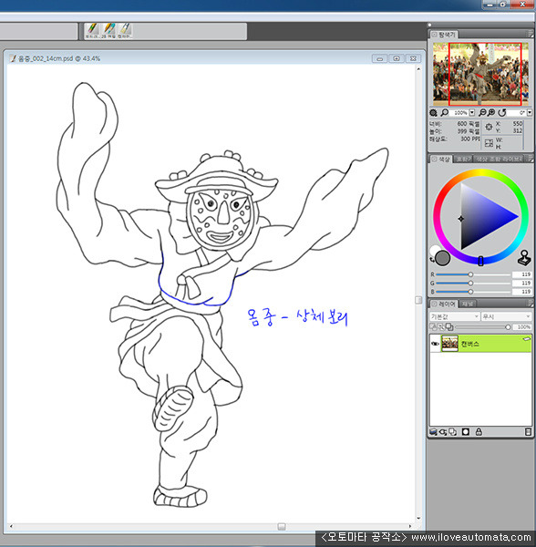The height and width of the screenshot is (547, 536).
Task: Open dynamic plugins icon in Layers panel
Action: coord(443,432)
